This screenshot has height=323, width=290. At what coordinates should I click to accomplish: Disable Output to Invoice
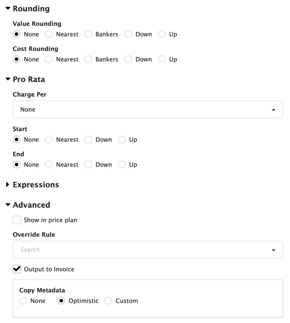click(17, 269)
